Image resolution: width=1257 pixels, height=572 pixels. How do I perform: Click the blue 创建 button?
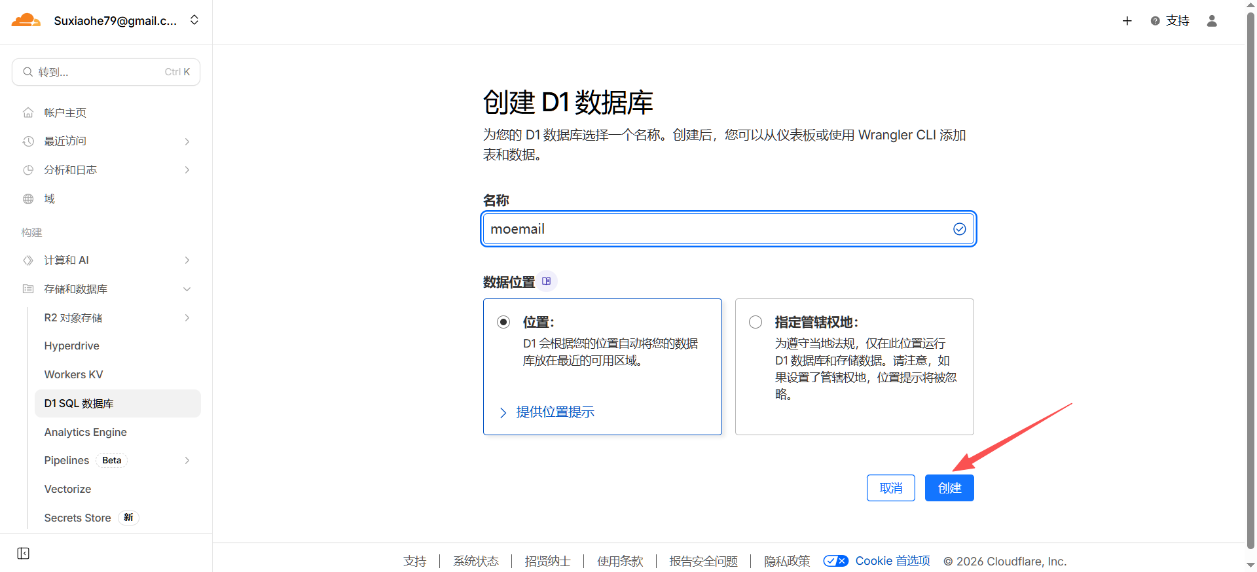(x=949, y=488)
